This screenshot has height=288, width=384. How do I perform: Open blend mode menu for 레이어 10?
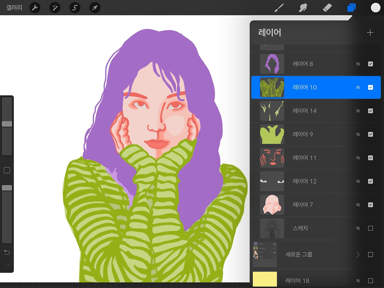(358, 87)
